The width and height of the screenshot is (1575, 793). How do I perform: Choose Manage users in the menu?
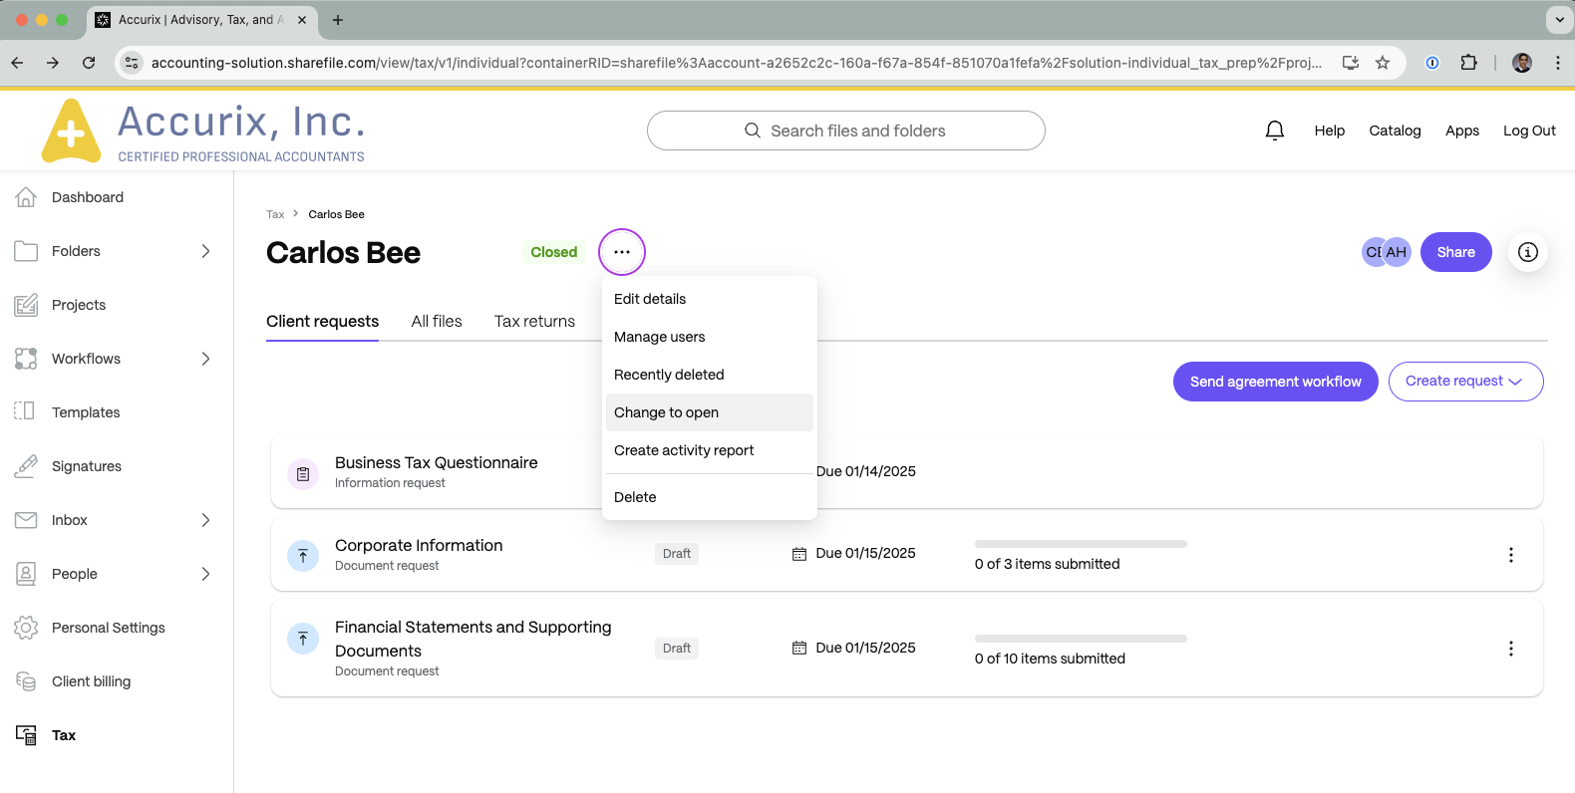(710, 337)
